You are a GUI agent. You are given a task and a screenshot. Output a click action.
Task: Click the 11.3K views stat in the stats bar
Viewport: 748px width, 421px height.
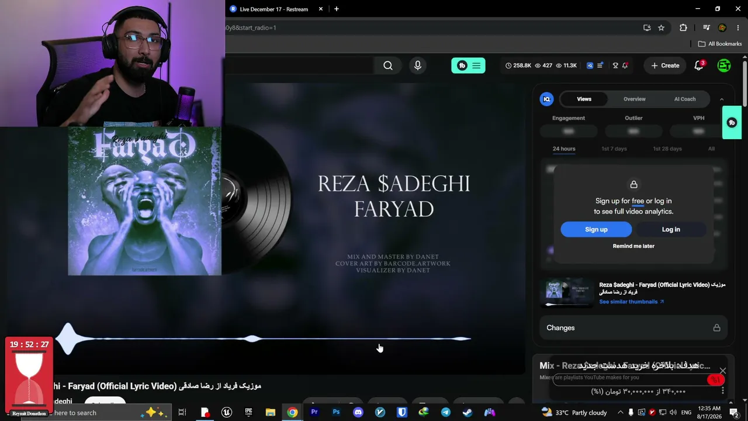click(x=566, y=65)
